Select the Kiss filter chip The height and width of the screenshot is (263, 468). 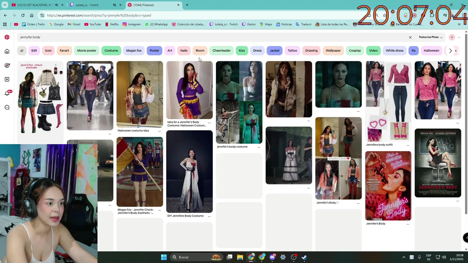coord(242,50)
